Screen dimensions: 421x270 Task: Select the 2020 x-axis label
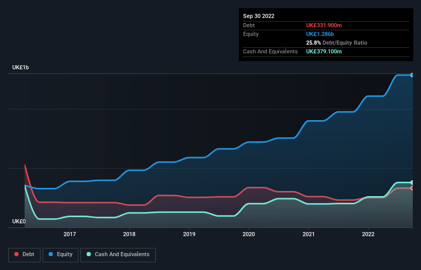249,234
